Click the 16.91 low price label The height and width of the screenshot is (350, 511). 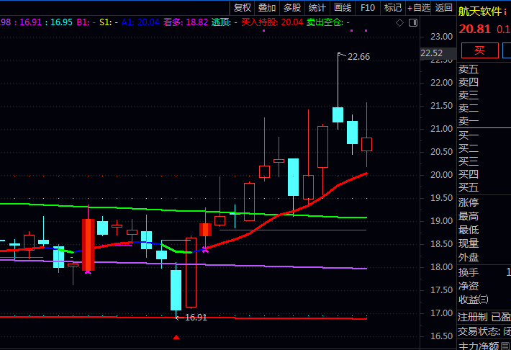(196, 317)
